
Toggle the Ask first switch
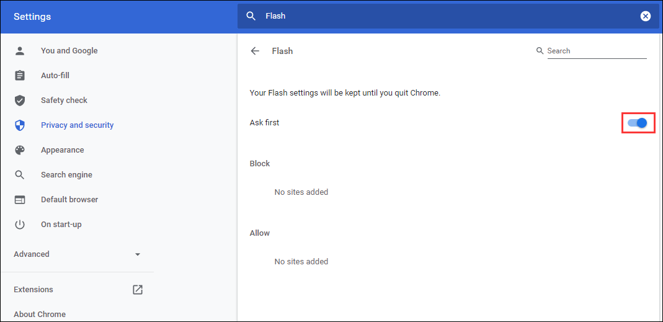click(638, 123)
